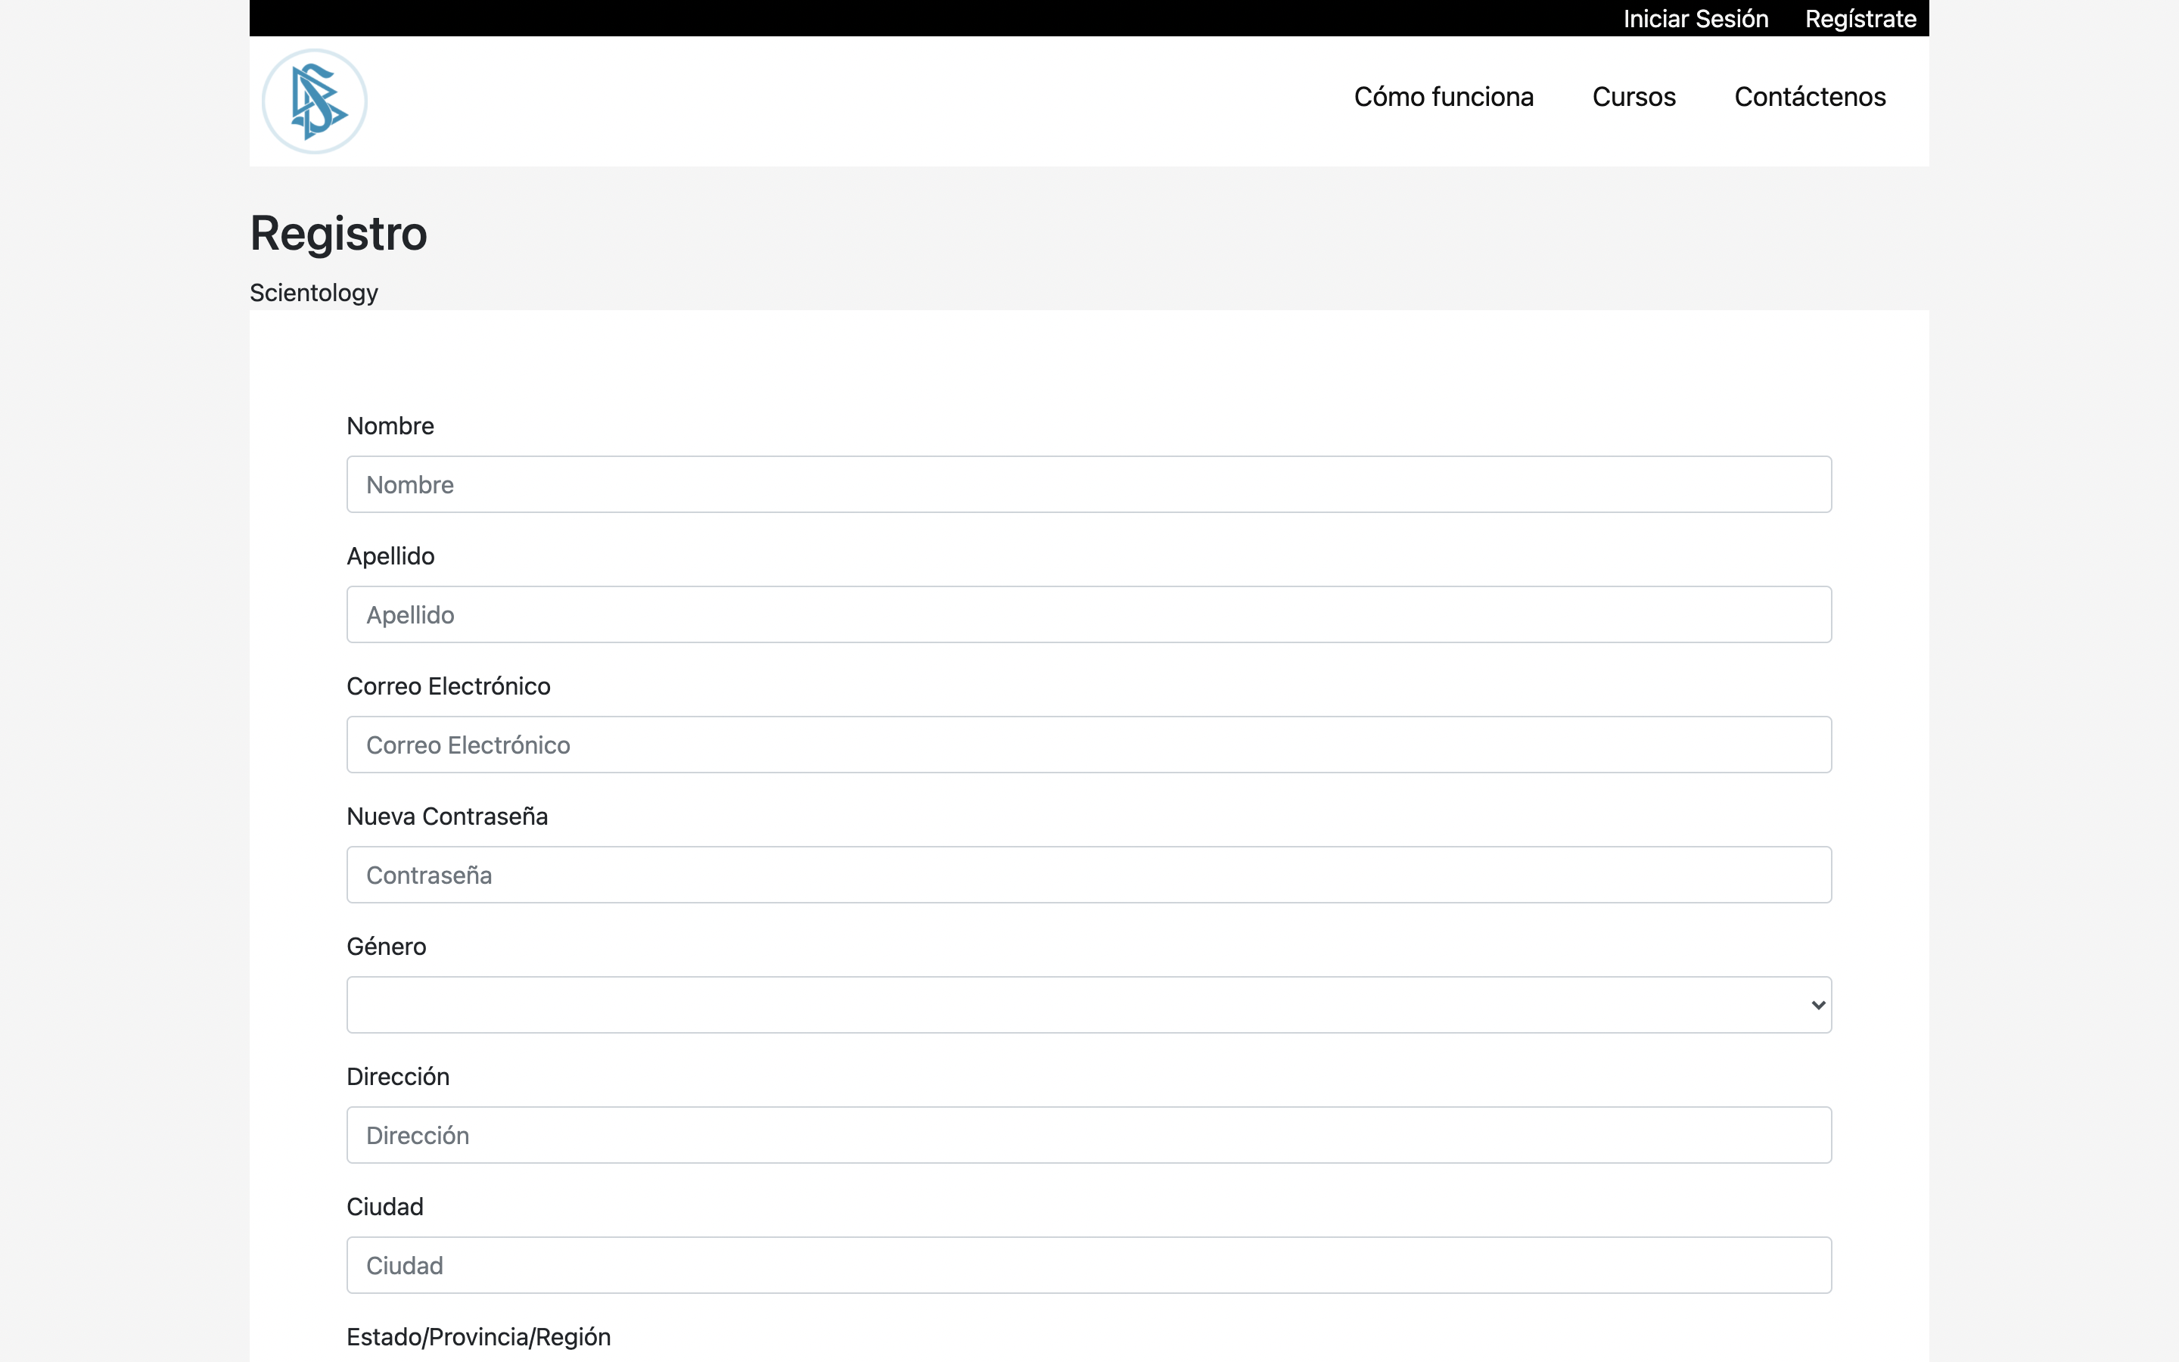This screenshot has height=1362, width=2179.
Task: Click the Scientology logo icon
Action: click(x=314, y=101)
